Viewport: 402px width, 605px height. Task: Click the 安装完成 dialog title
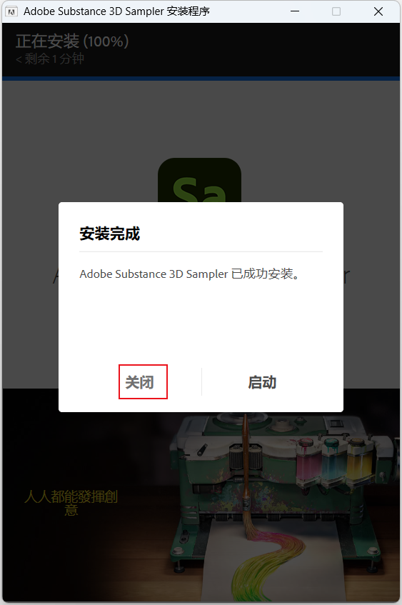click(x=109, y=234)
